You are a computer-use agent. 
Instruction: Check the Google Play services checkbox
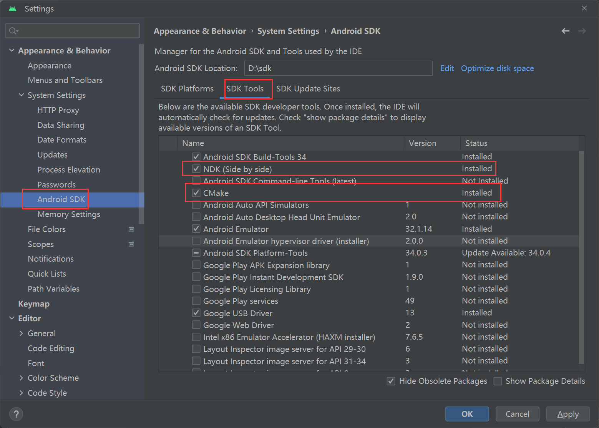(196, 301)
